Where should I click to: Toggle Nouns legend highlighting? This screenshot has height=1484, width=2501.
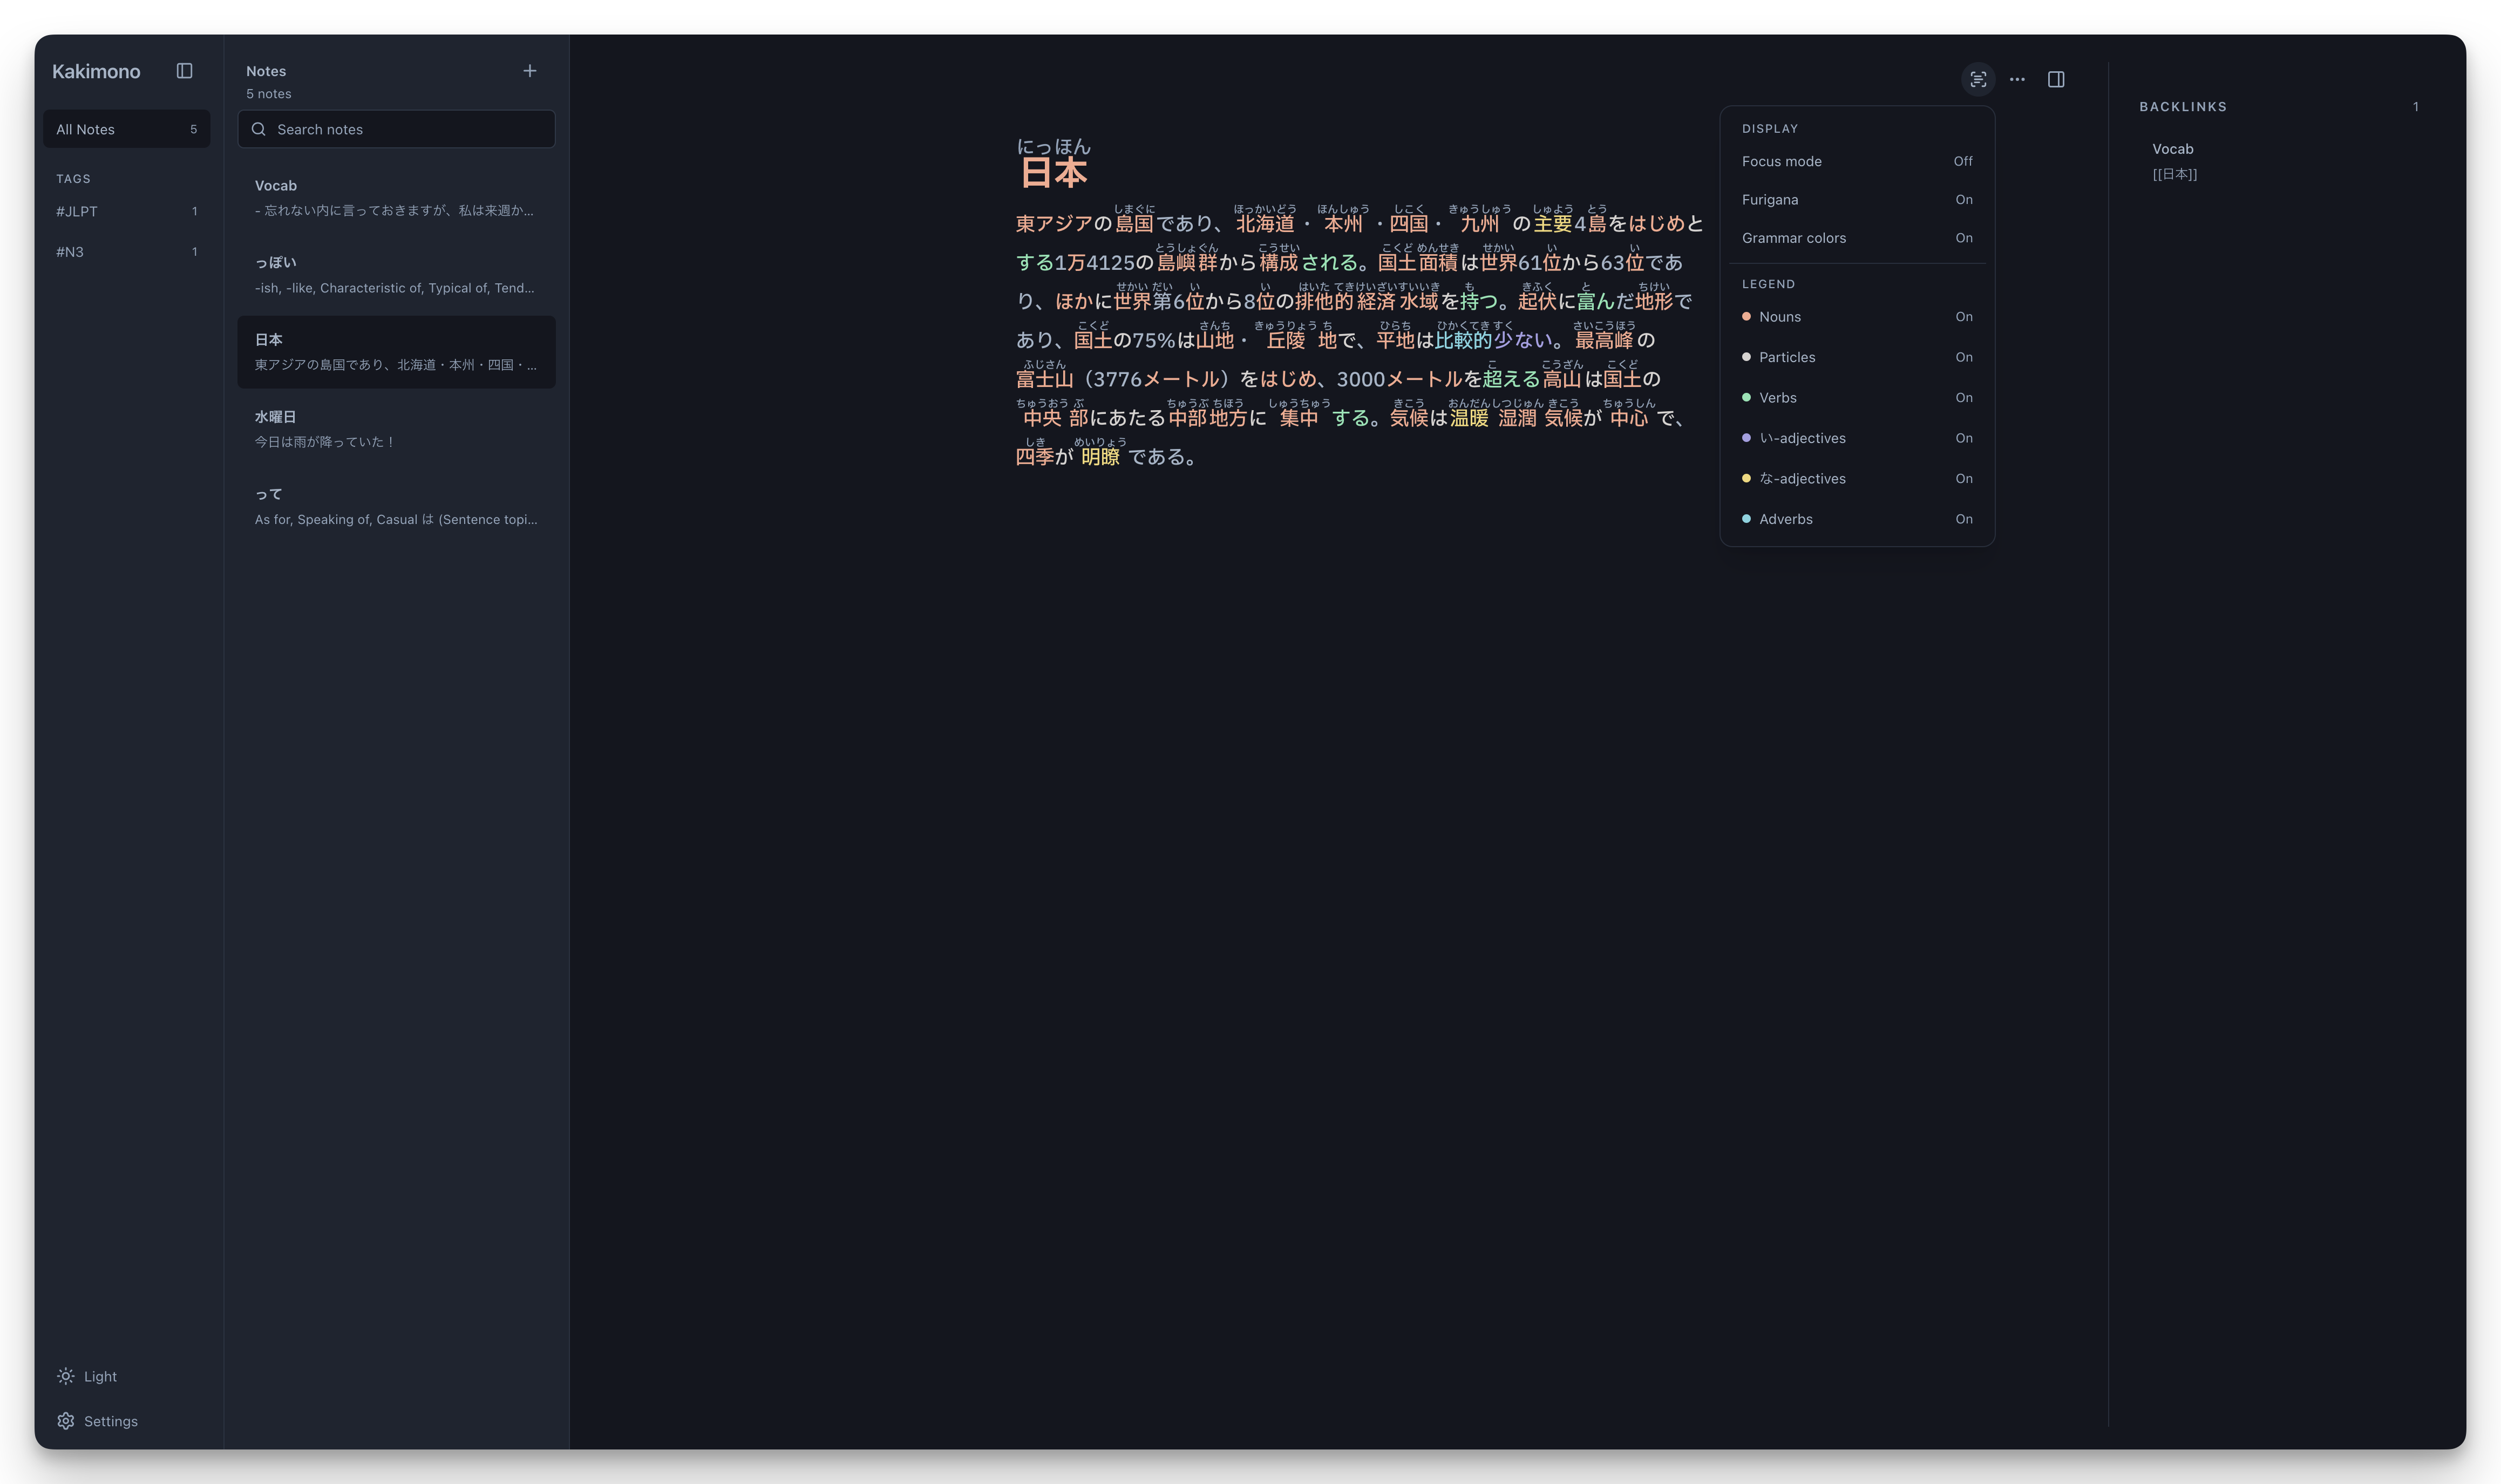pos(1857,317)
